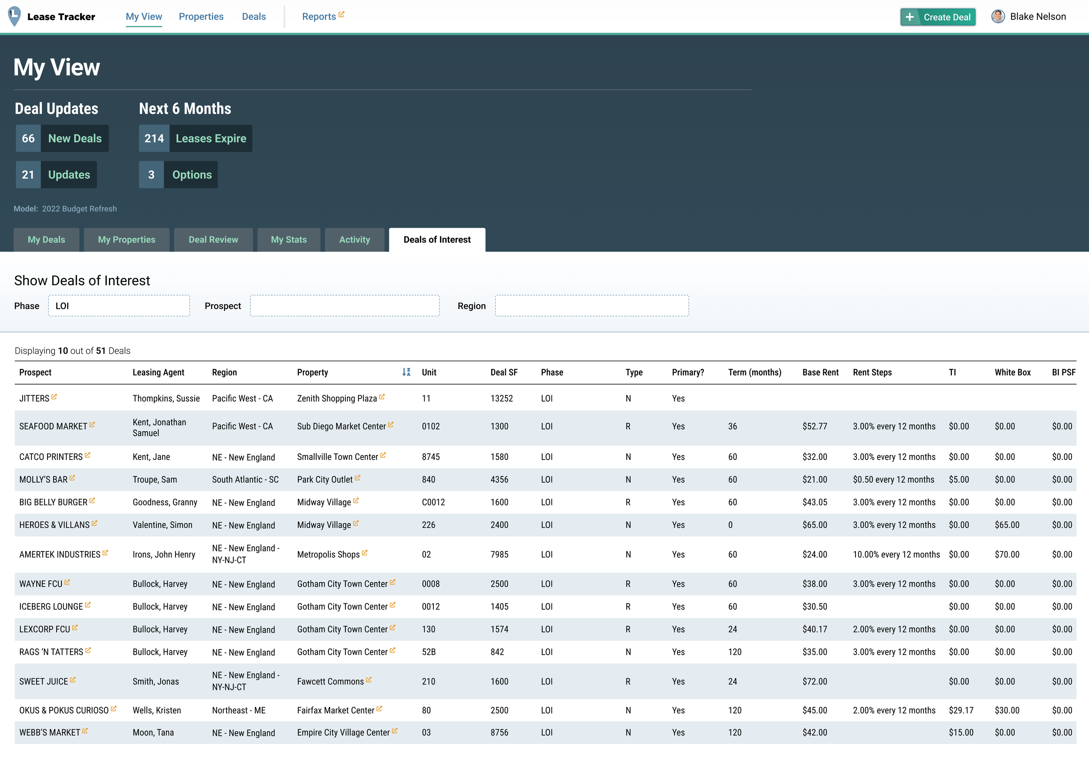Open the Phase filter dropdown showing LOI
This screenshot has width=1089, height=757.
coord(118,306)
